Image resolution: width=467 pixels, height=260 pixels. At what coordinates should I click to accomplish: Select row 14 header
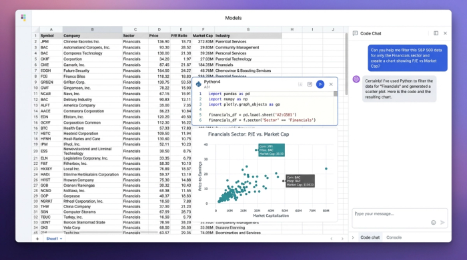(36, 111)
